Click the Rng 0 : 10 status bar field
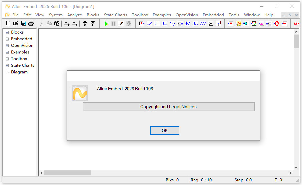The height and width of the screenshot is (185, 302). click(201, 180)
